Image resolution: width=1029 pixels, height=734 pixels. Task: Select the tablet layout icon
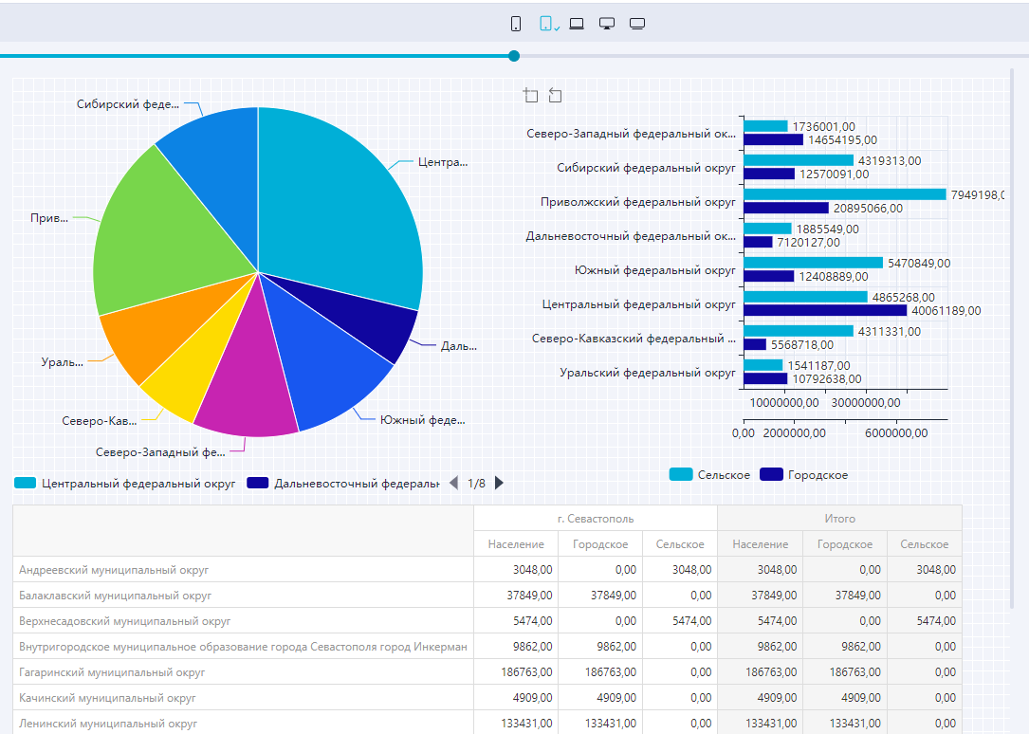(x=546, y=24)
